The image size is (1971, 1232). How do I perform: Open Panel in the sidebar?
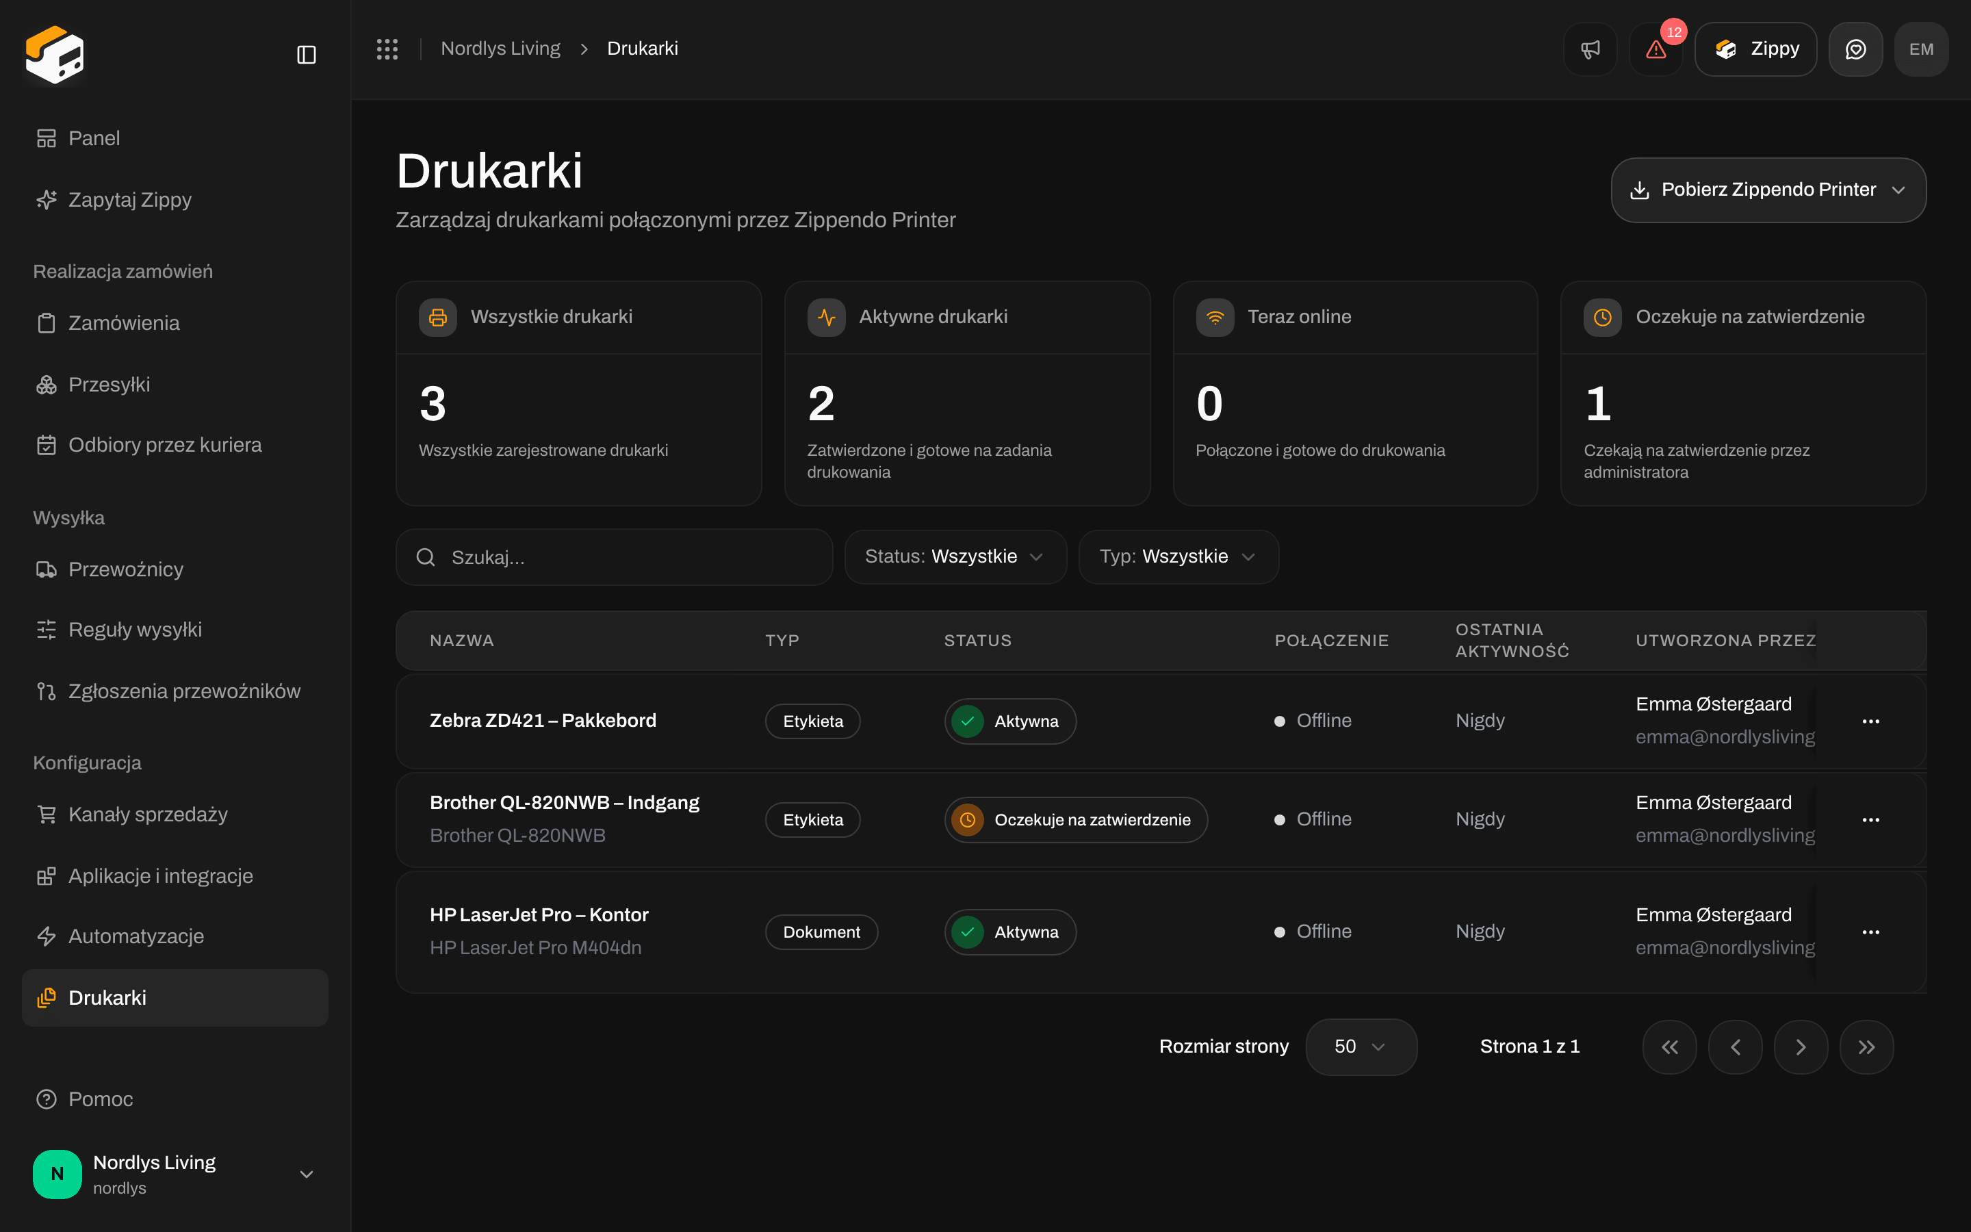[x=175, y=138]
